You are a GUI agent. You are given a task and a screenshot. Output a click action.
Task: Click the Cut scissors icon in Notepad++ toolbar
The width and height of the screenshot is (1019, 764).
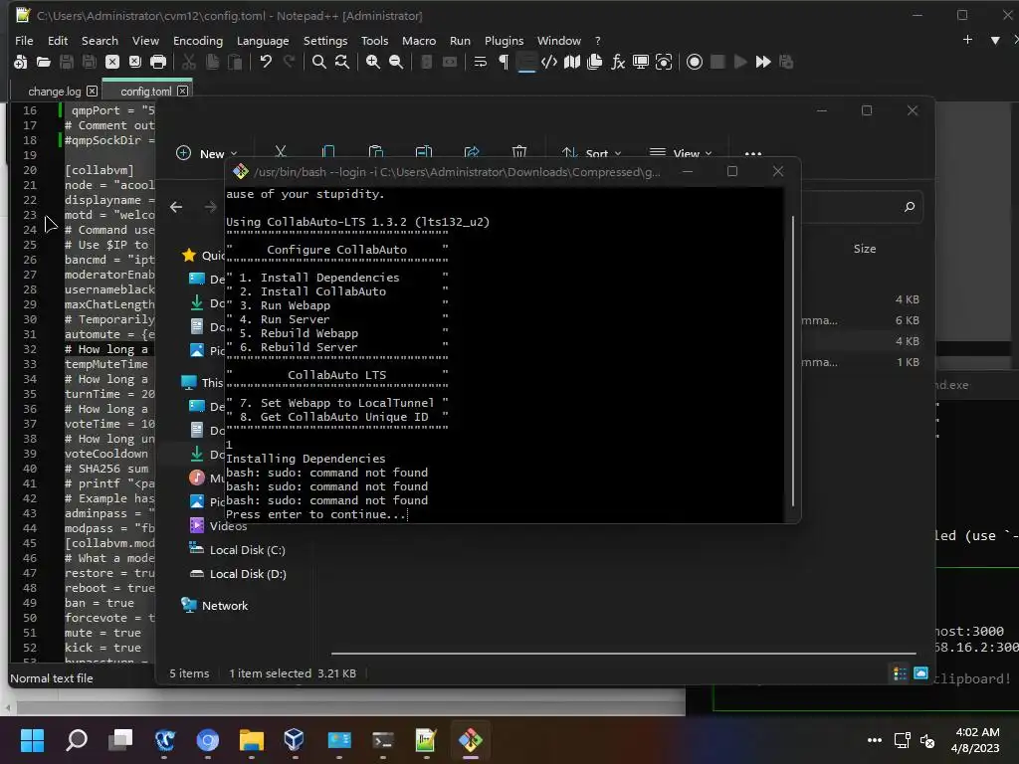[x=188, y=62]
